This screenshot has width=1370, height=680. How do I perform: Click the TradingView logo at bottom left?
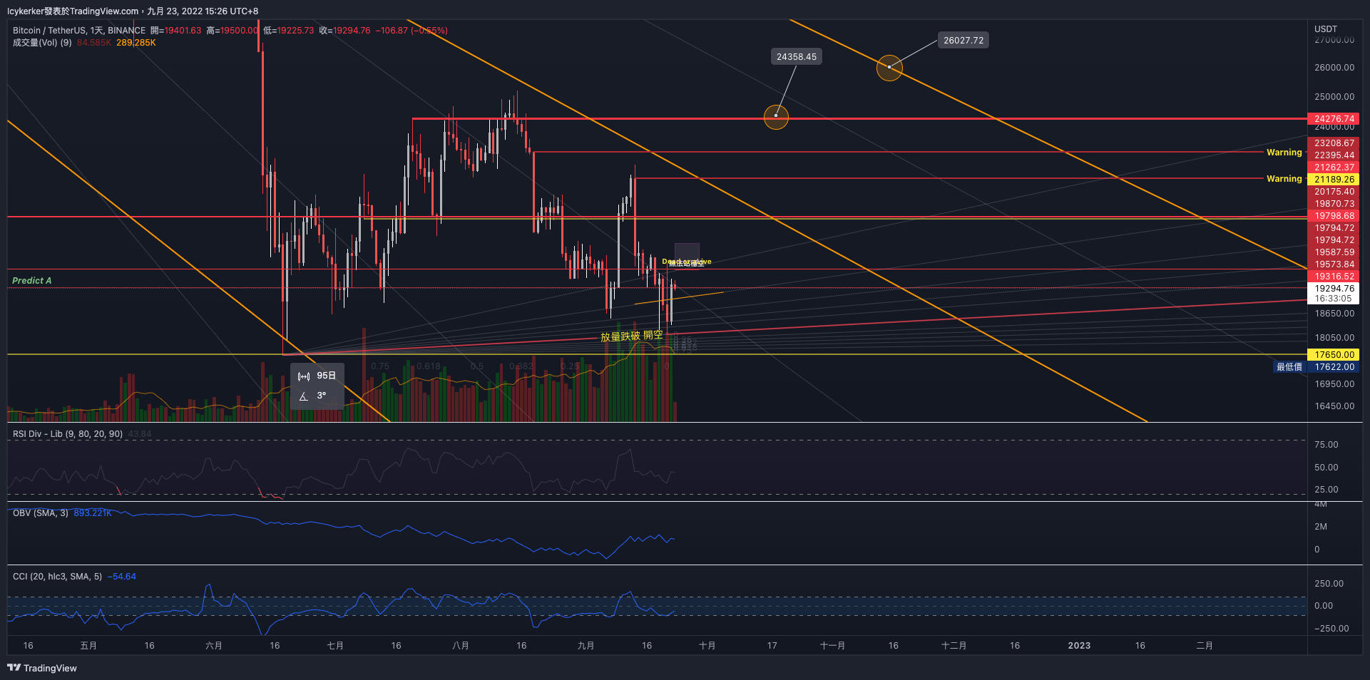tap(41, 668)
